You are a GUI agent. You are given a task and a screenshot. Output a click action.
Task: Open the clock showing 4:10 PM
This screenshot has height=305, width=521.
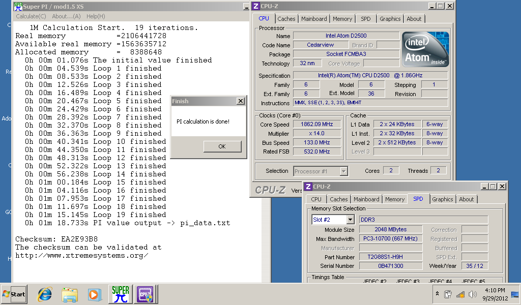tap(495, 294)
